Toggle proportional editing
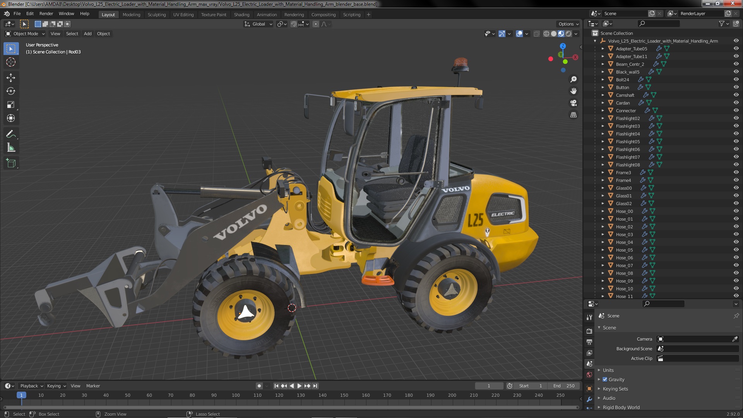This screenshot has height=418, width=743. click(x=316, y=24)
